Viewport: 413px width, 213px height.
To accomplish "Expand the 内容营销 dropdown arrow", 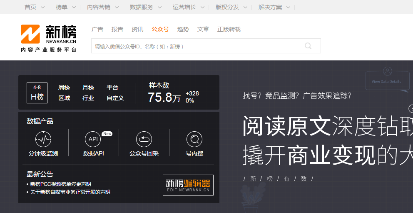I will pyautogui.click(x=117, y=8).
